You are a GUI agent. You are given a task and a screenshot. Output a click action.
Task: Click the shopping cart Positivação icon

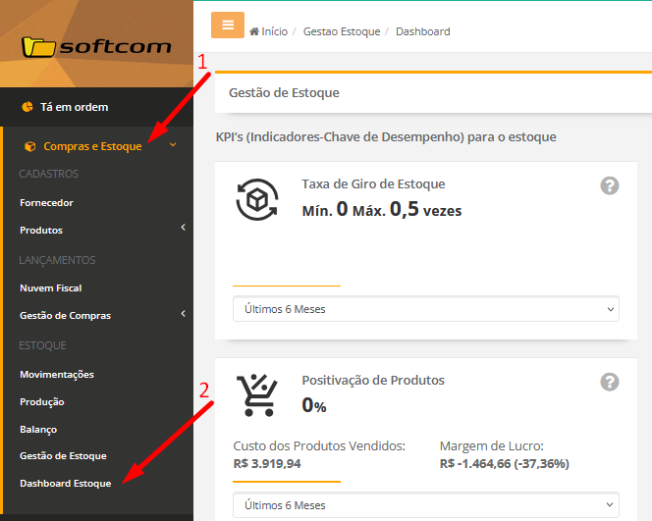257,395
